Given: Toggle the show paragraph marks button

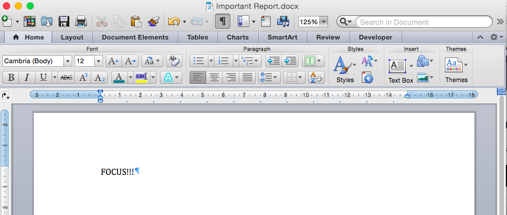Looking at the screenshot, I should click(x=223, y=22).
